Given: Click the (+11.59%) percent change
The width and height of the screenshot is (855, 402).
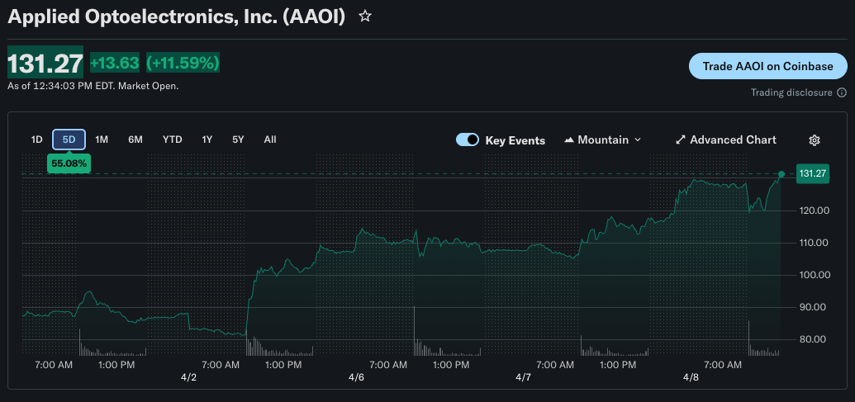Looking at the screenshot, I should (183, 64).
